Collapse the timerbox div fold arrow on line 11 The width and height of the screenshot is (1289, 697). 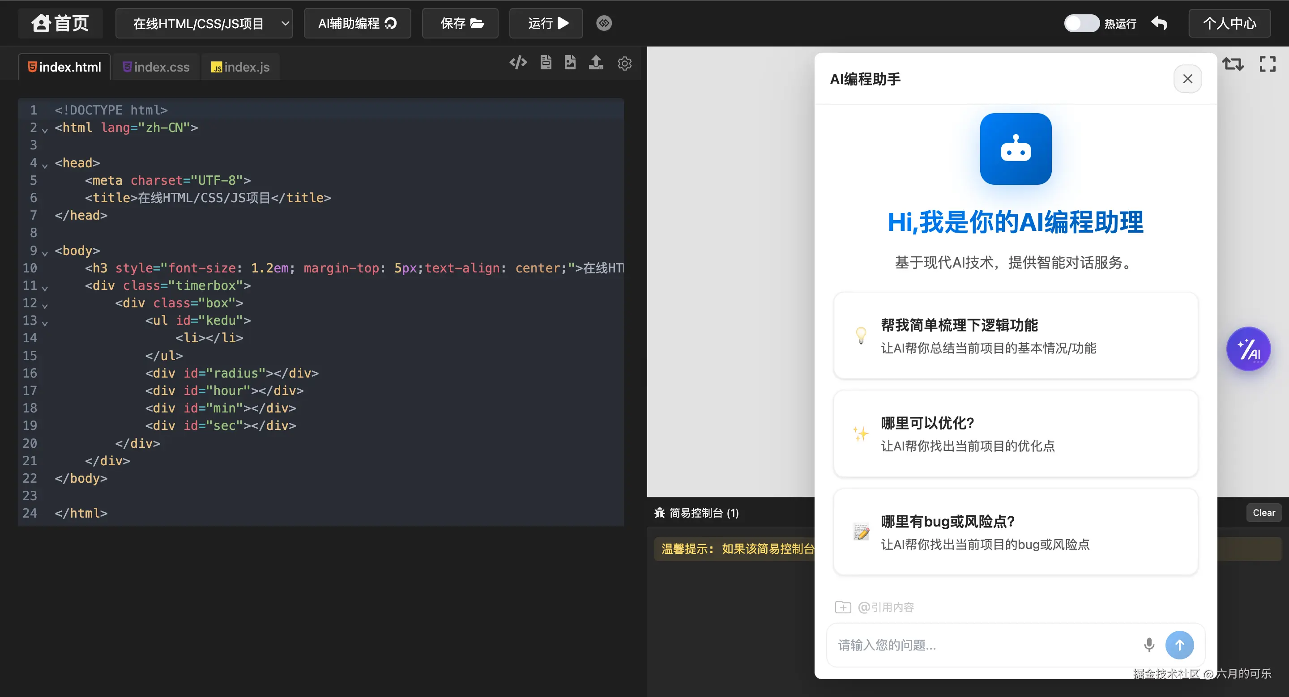click(45, 289)
